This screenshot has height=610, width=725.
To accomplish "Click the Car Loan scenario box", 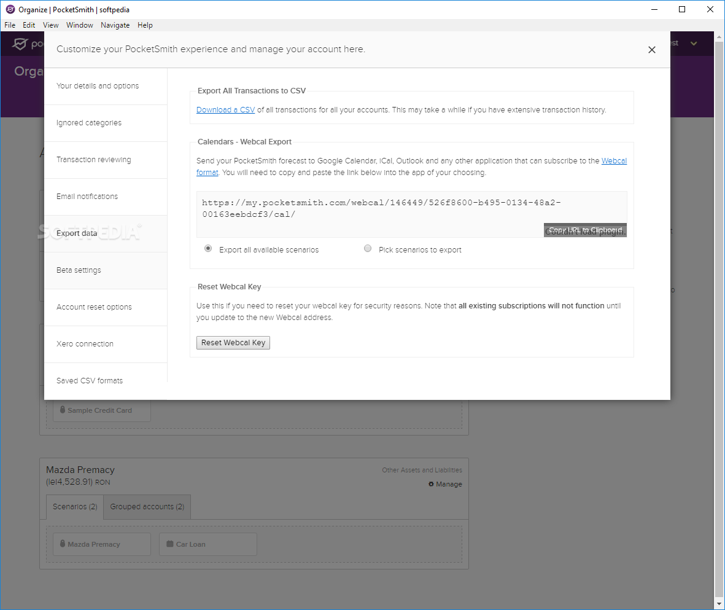I will click(x=208, y=544).
